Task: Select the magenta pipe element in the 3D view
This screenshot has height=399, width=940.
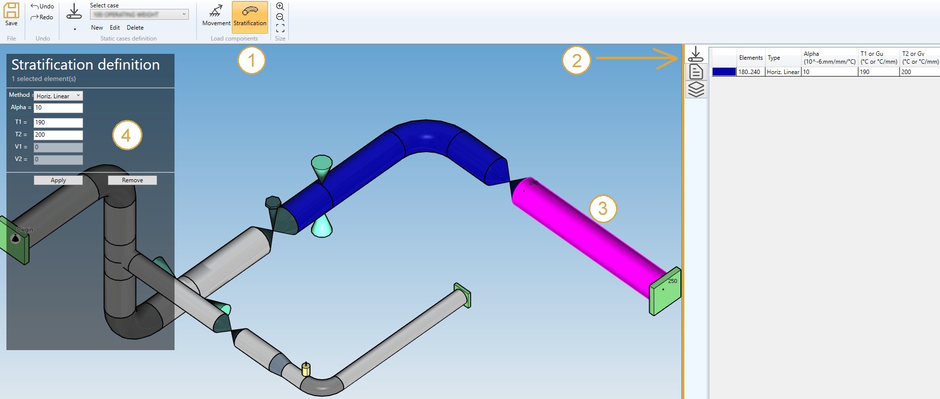Action: (588, 237)
